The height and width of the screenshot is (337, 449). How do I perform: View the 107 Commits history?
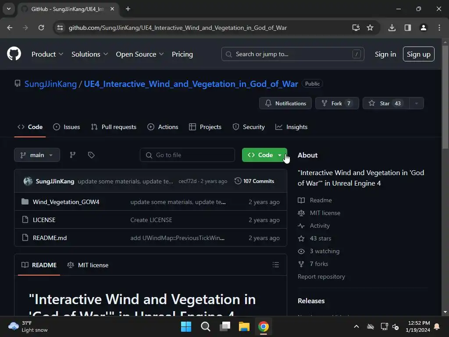pos(254,181)
